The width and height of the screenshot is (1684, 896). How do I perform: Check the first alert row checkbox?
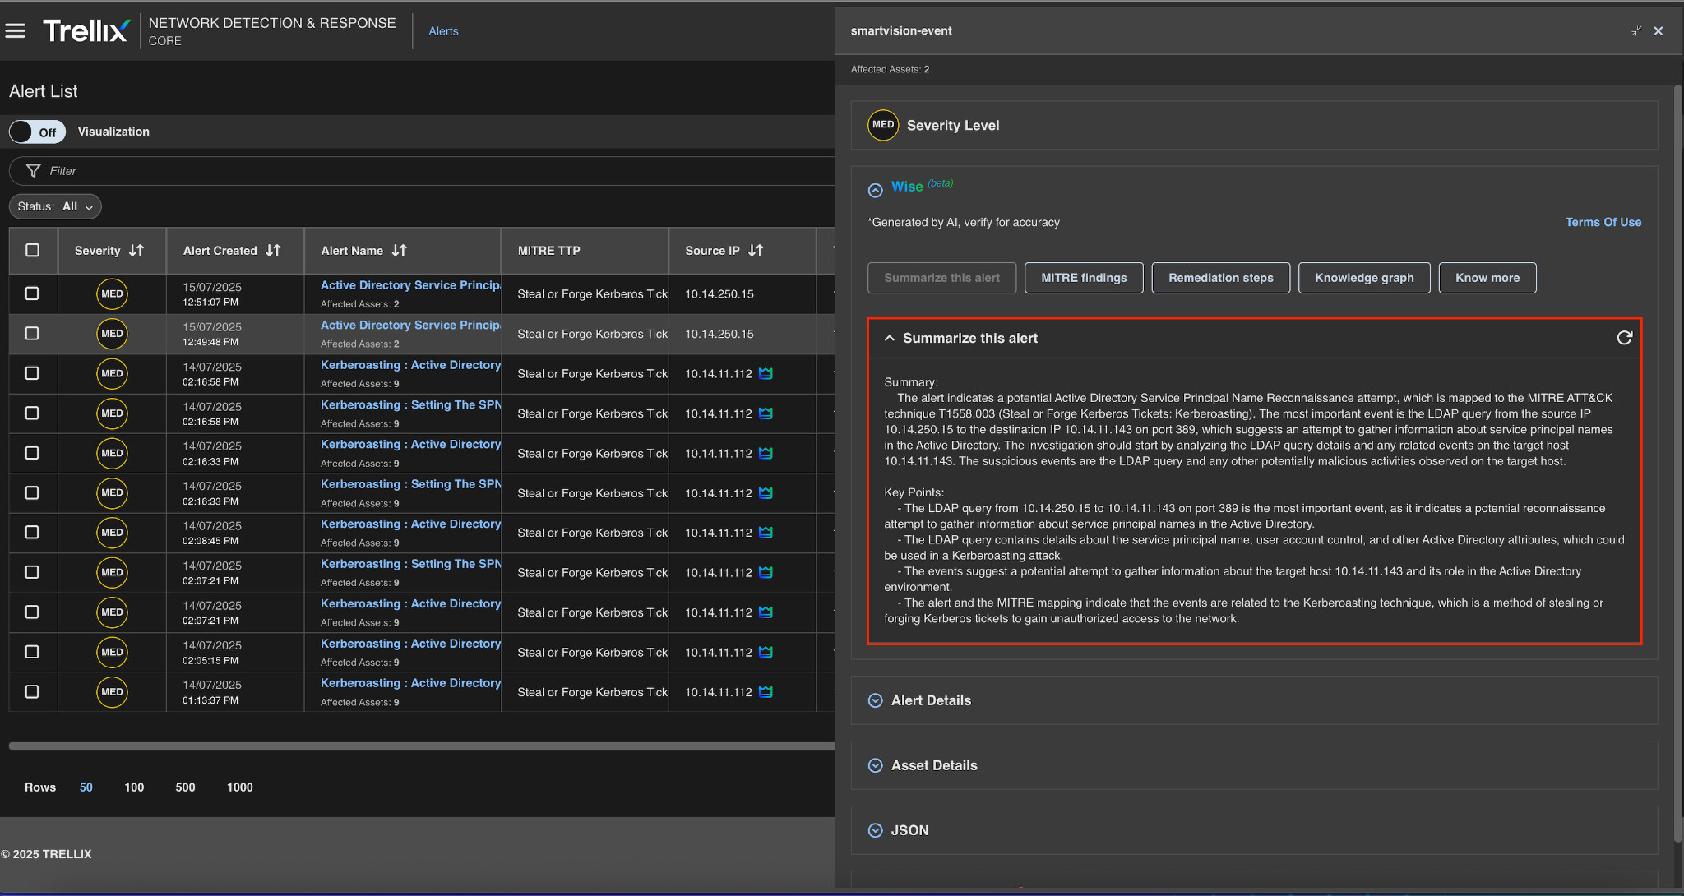(32, 293)
